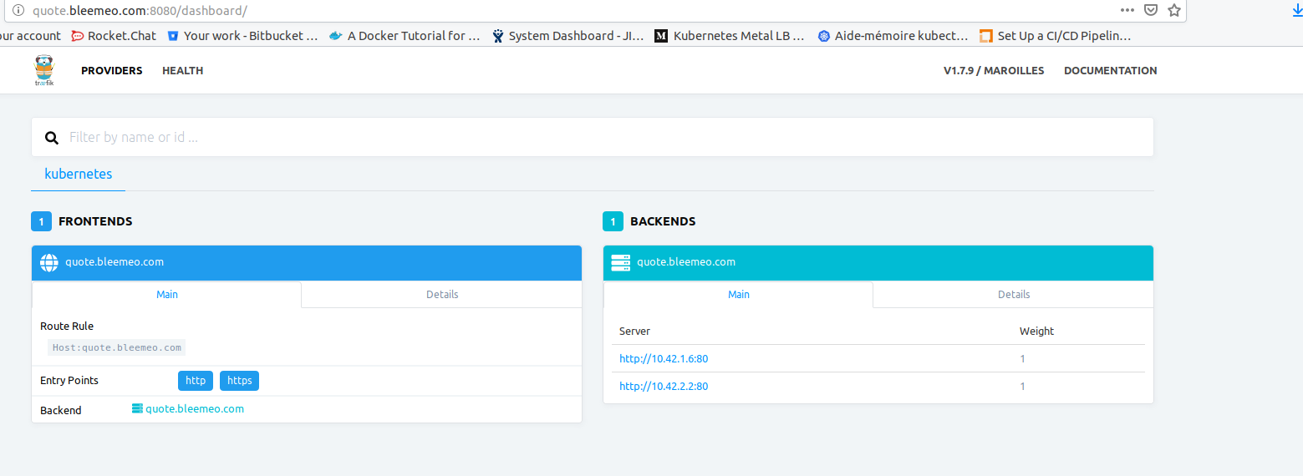Select the kubernetes provider tab

pos(79,175)
